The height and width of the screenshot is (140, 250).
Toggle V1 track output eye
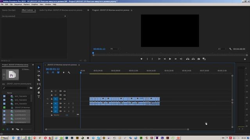pyautogui.click(x=64, y=99)
